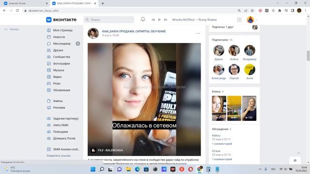This screenshot has width=310, height=174.
Task: Open the chat bubble button
Action: point(295,160)
